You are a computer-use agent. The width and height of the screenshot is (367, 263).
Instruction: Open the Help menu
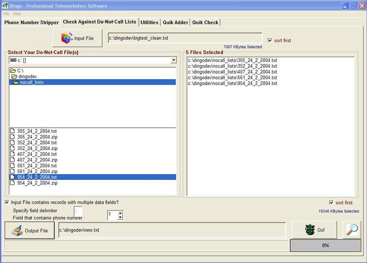17,14
